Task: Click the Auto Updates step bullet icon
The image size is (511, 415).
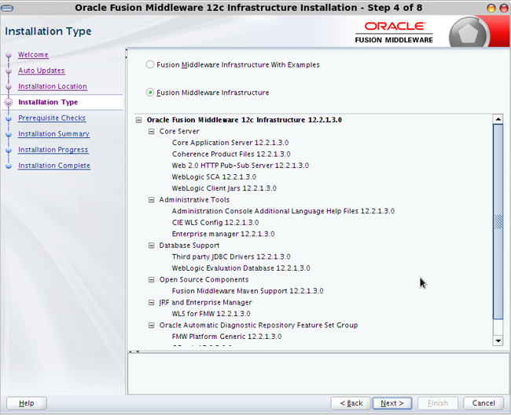Action: tap(9, 71)
